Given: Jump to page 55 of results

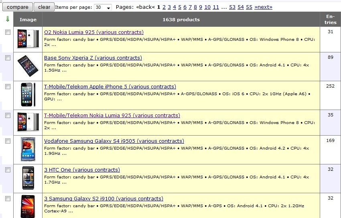Looking at the screenshot, I should (x=249, y=7).
